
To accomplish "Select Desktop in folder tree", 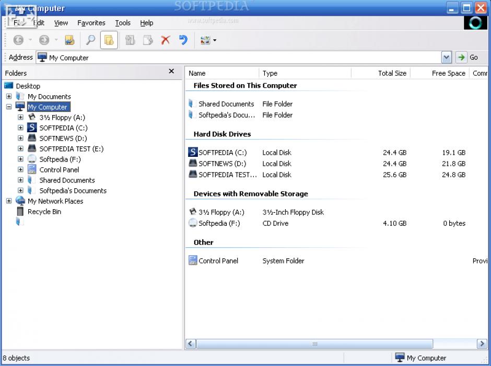I will click(x=28, y=86).
